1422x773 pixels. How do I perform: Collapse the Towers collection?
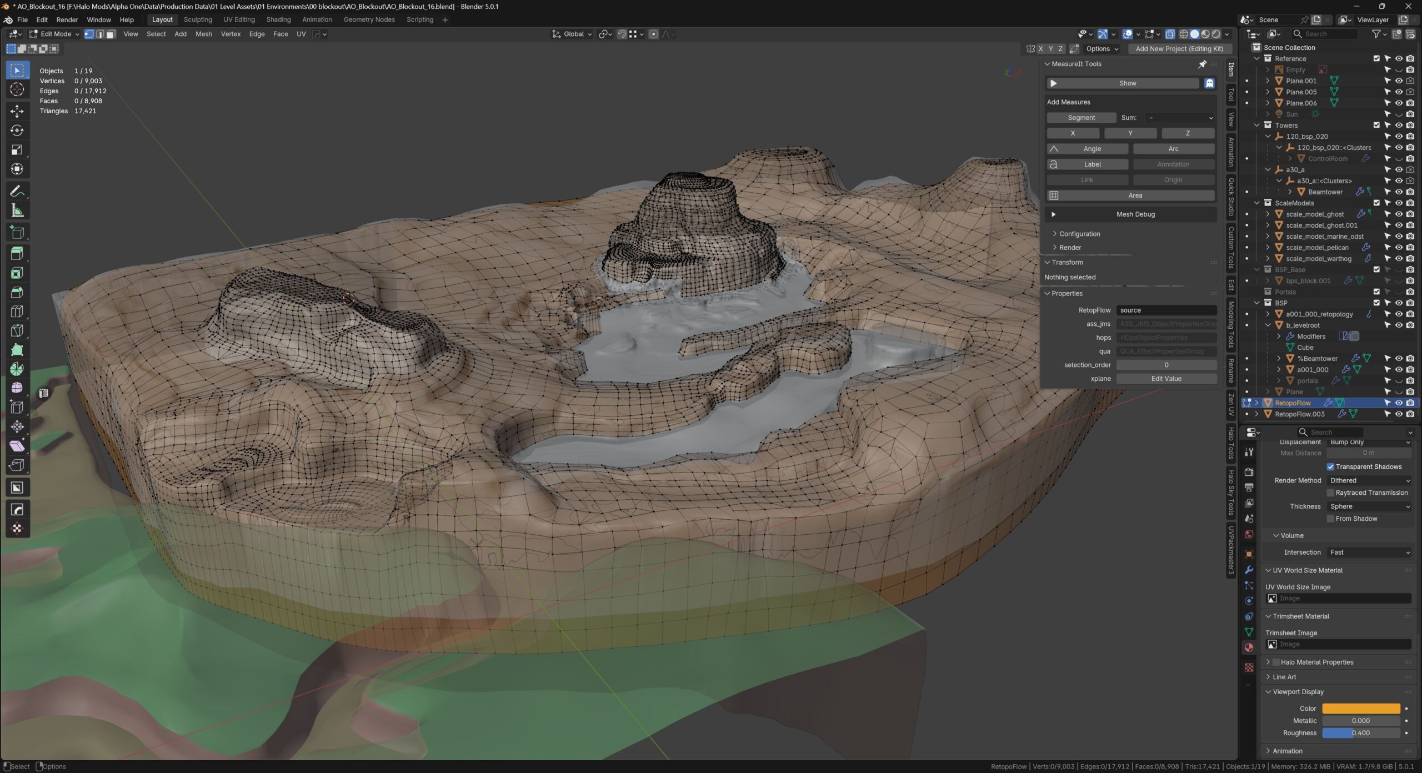click(x=1257, y=125)
